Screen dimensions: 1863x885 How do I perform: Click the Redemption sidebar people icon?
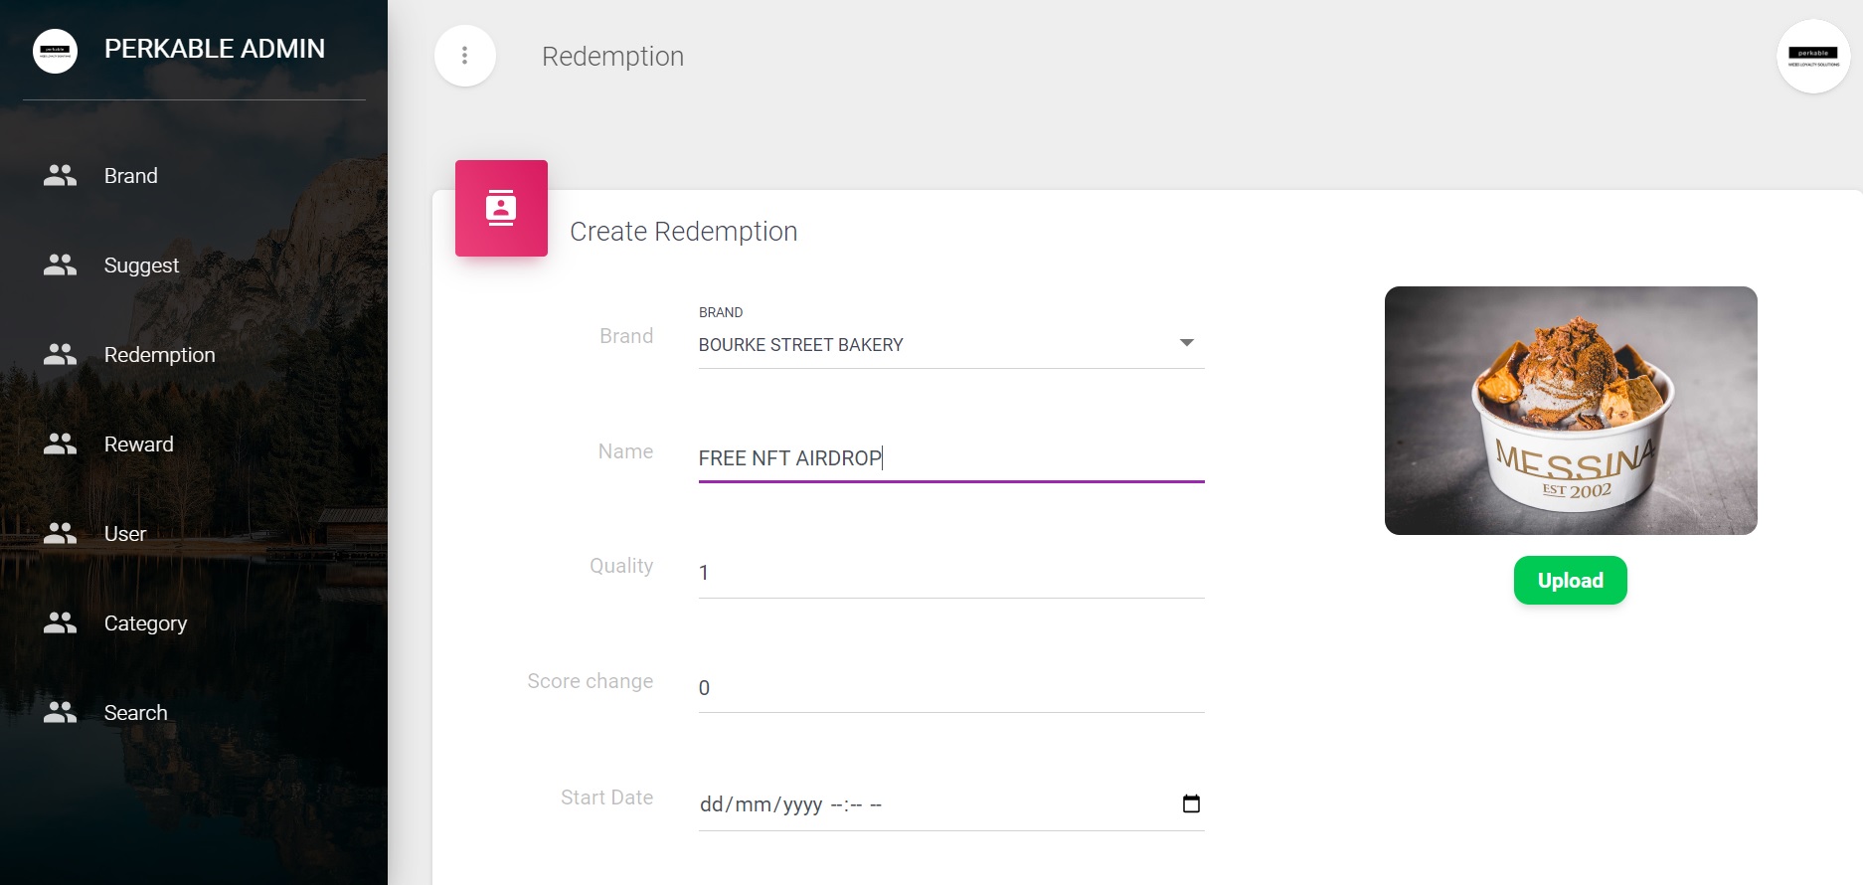[x=60, y=355]
